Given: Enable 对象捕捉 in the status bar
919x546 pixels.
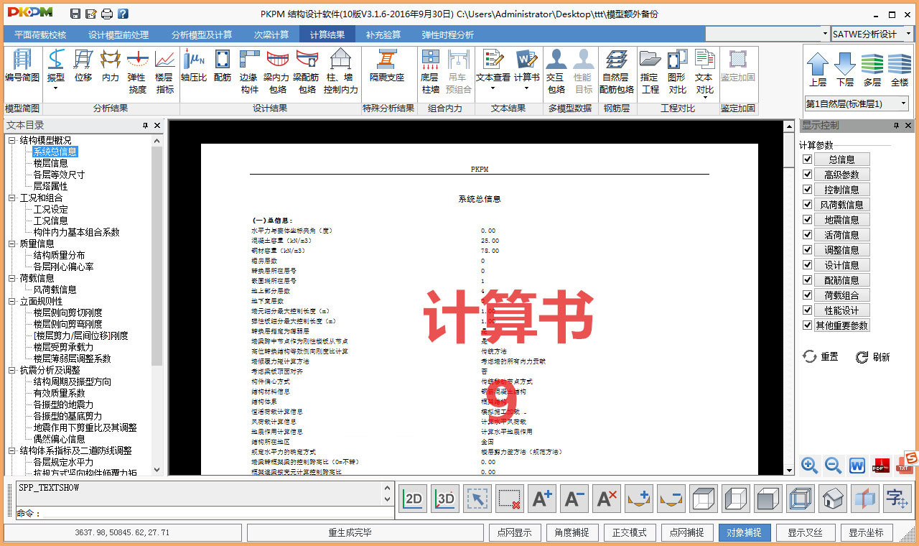Looking at the screenshot, I should pos(745,533).
